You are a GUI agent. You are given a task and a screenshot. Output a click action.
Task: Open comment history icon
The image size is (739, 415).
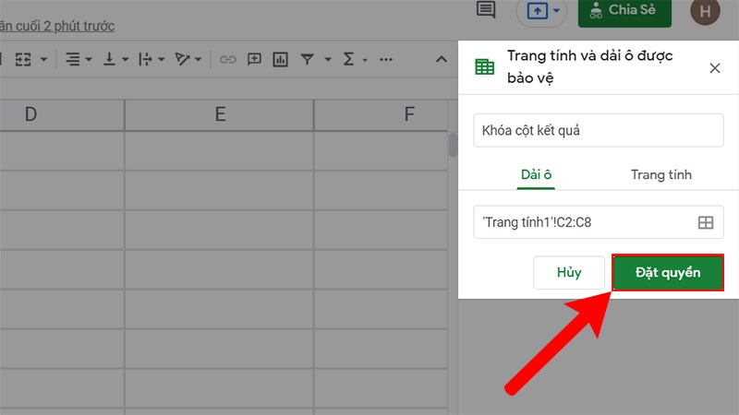pyautogui.click(x=486, y=9)
